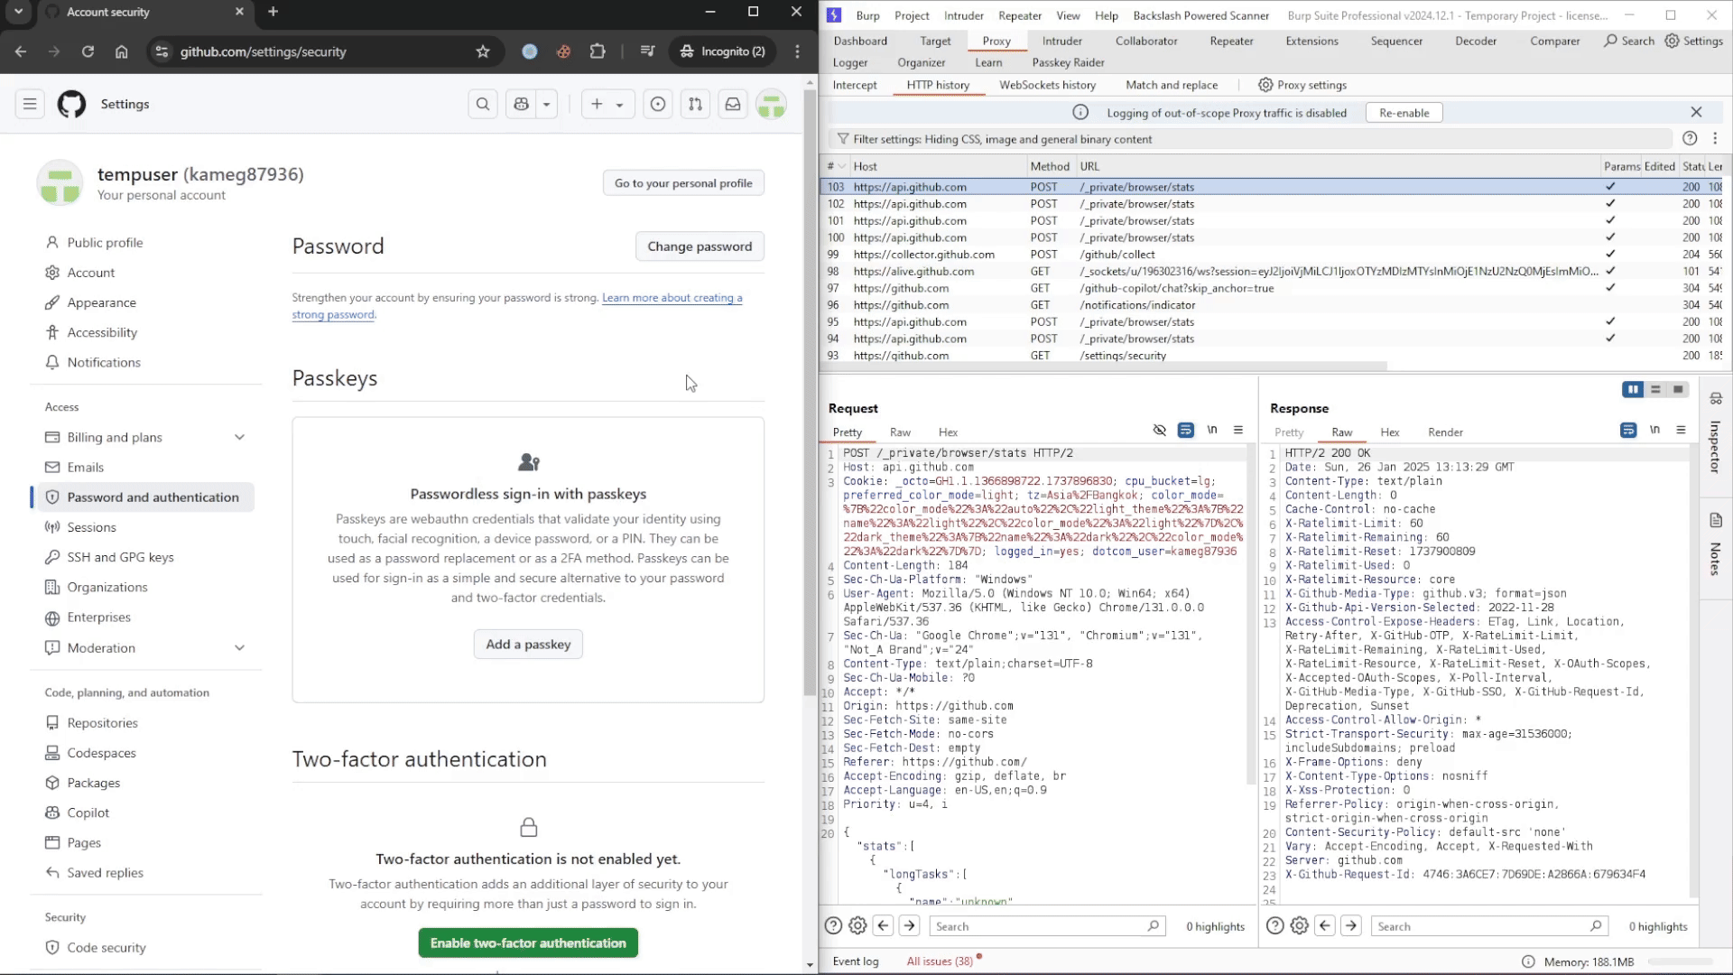
Task: Go to next match in response search
Action: point(1351,925)
